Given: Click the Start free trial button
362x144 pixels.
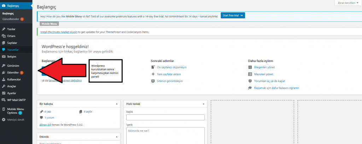Looking at the screenshot, I should (x=233, y=16).
